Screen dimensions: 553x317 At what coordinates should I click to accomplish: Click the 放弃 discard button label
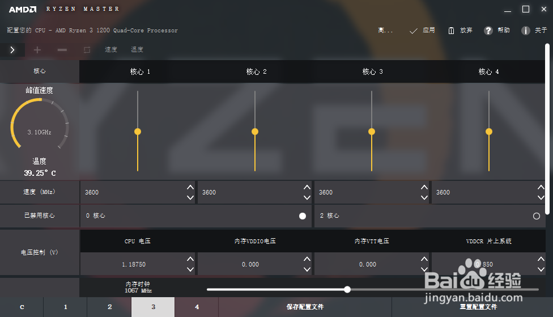pyautogui.click(x=466, y=30)
